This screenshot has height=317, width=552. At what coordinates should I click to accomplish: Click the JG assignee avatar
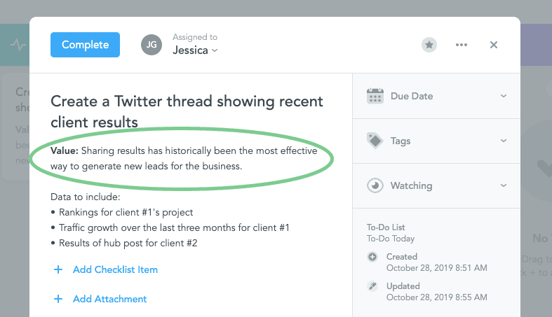click(x=151, y=44)
